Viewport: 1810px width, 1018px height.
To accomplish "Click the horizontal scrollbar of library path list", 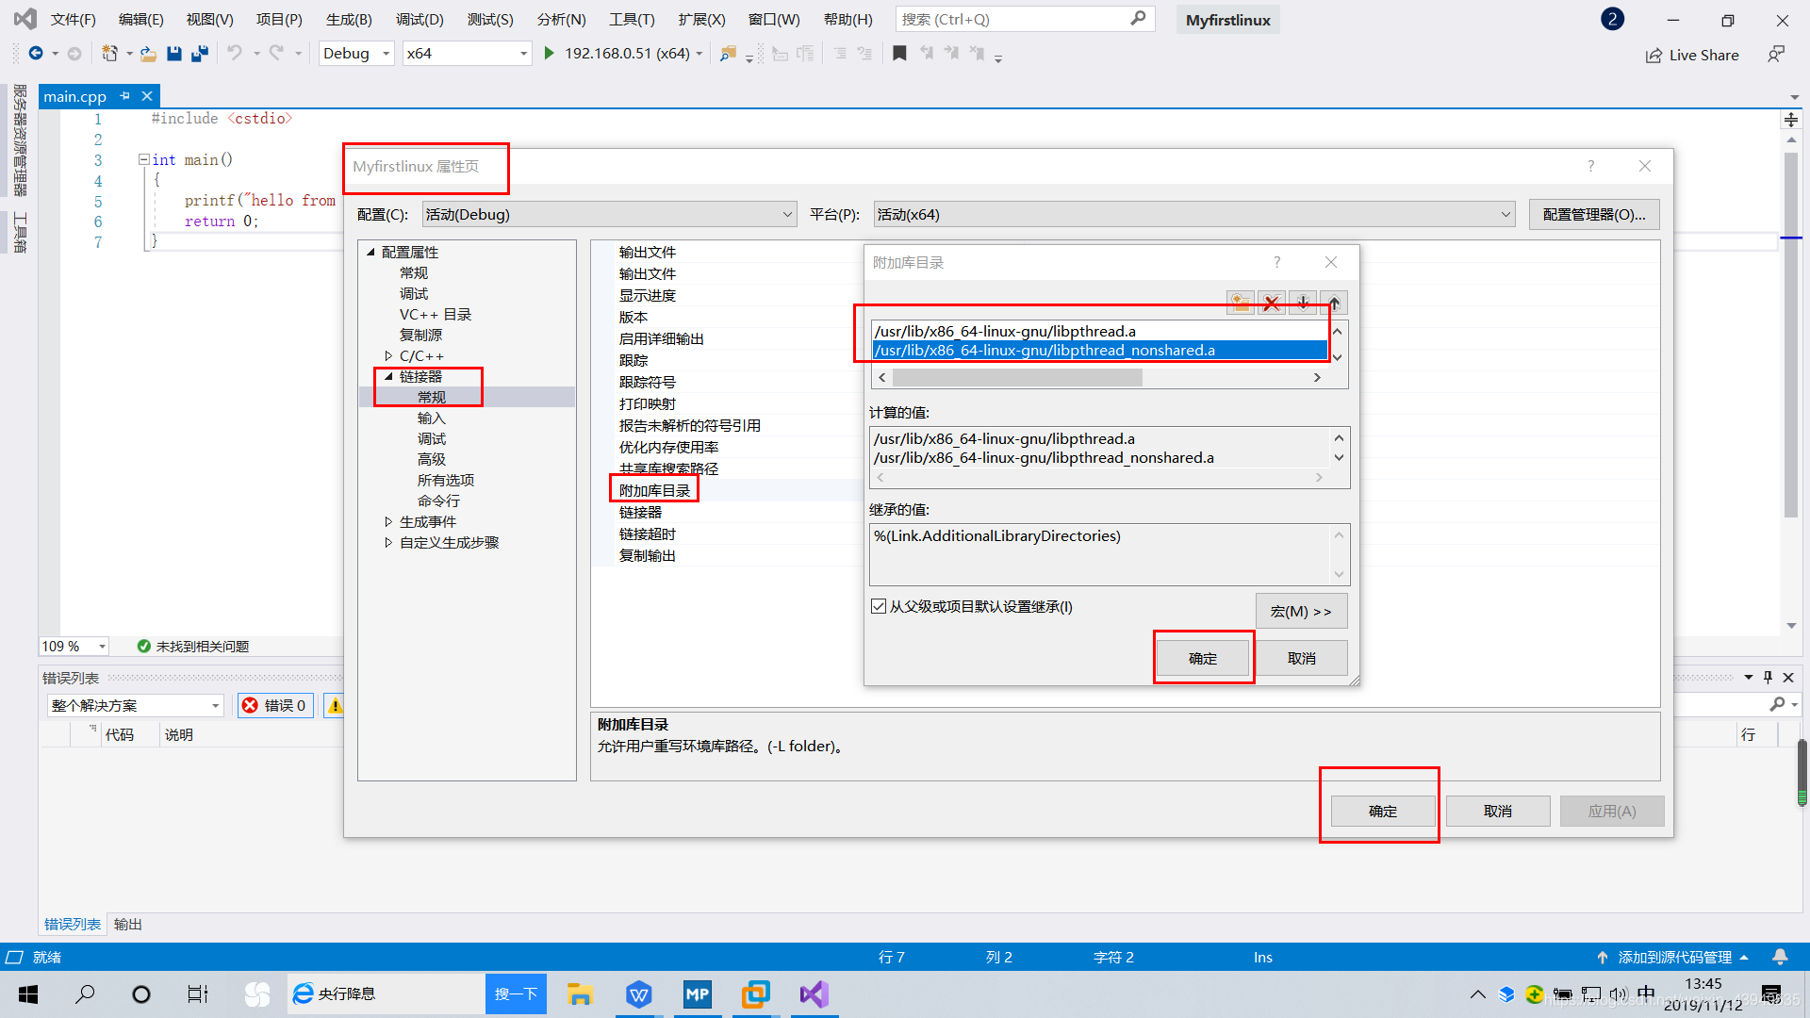I will coord(1017,377).
